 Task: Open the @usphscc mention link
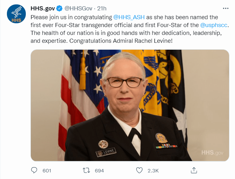(214, 25)
